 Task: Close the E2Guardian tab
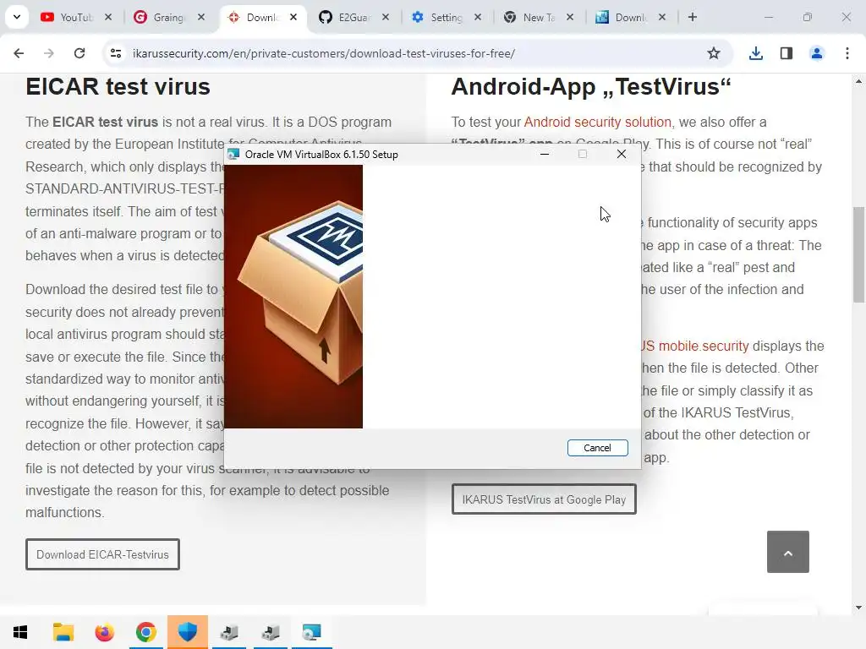click(386, 17)
